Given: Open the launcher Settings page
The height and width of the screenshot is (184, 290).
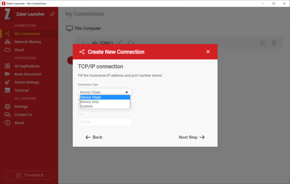Looking at the screenshot, I should 21,107.
